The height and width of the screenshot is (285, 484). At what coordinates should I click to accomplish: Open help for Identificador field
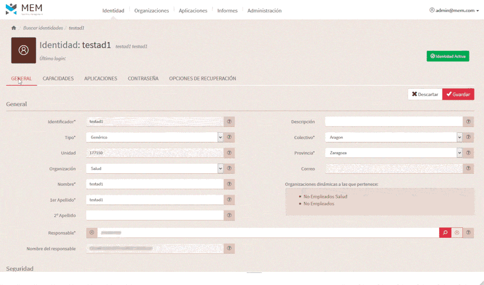[x=229, y=121]
